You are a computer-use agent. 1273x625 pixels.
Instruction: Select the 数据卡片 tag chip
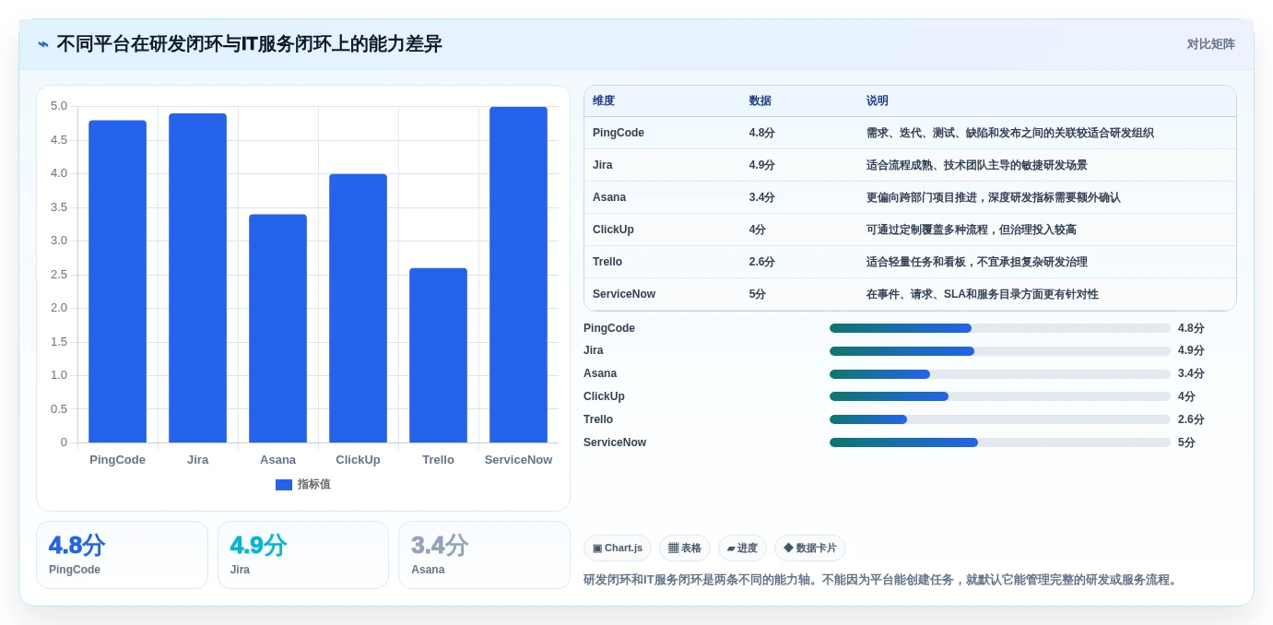click(810, 548)
